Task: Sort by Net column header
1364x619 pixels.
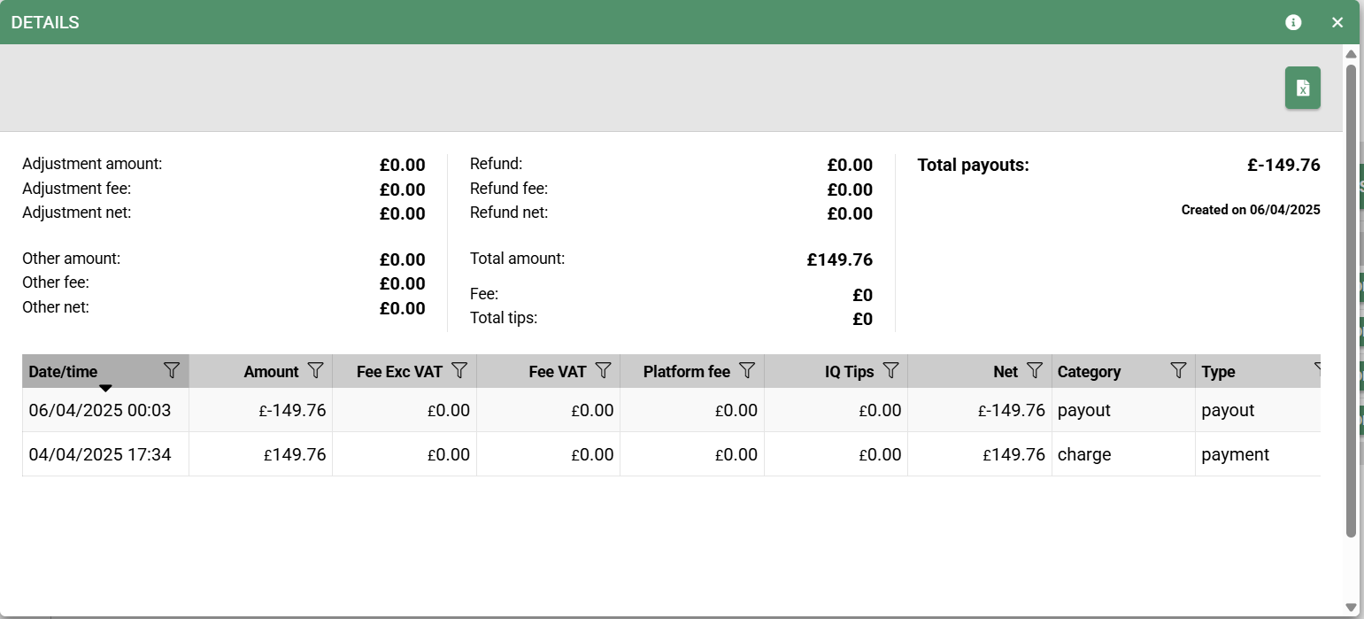Action: pos(1006,372)
